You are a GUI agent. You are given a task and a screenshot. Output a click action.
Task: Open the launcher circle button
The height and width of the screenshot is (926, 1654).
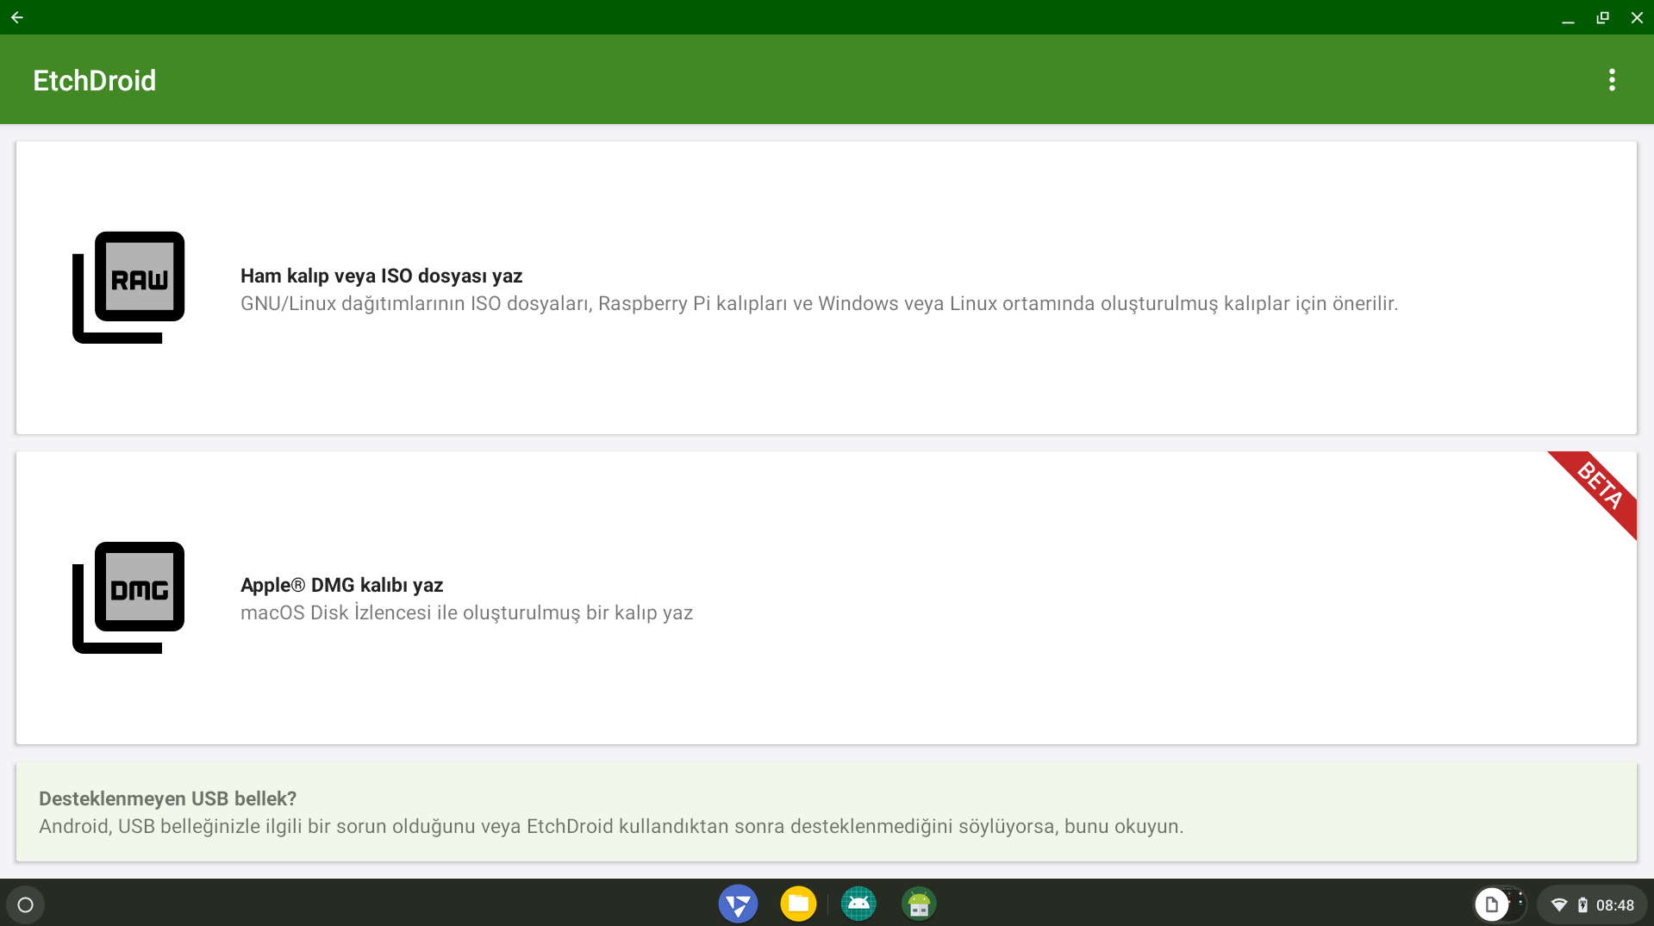pos(26,904)
